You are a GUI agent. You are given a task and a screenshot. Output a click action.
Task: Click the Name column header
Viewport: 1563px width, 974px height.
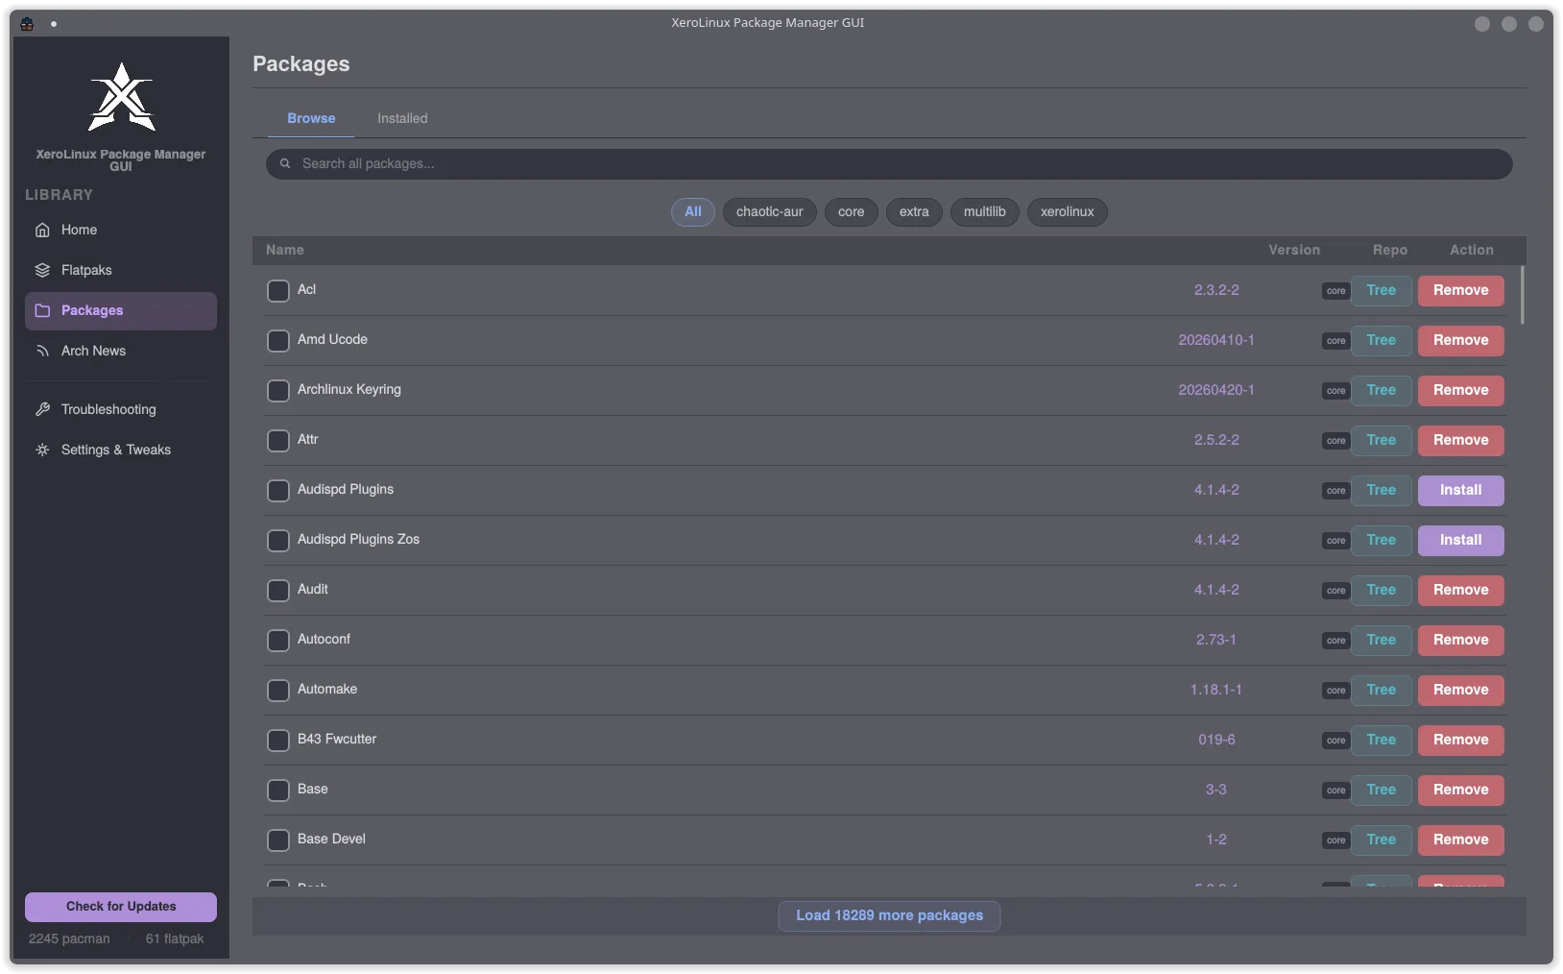pos(285,250)
